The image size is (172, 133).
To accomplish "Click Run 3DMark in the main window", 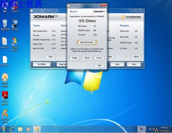I will coord(42,64).
